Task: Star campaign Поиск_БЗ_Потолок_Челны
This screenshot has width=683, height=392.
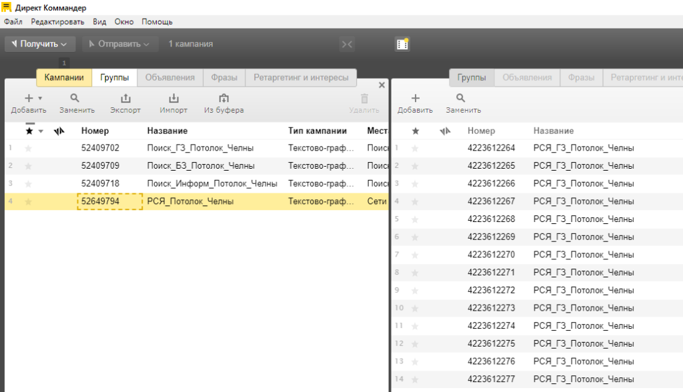Action: (28, 166)
